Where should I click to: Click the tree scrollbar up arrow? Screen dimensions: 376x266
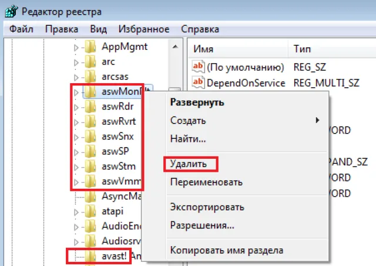(175, 47)
